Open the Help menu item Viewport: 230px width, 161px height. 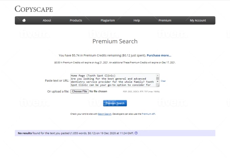tap(137, 20)
